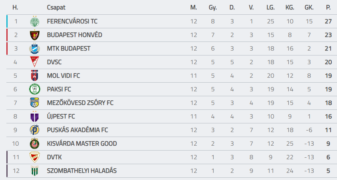Click the Gy. wins column header
The image size is (337, 180).
[213, 8]
